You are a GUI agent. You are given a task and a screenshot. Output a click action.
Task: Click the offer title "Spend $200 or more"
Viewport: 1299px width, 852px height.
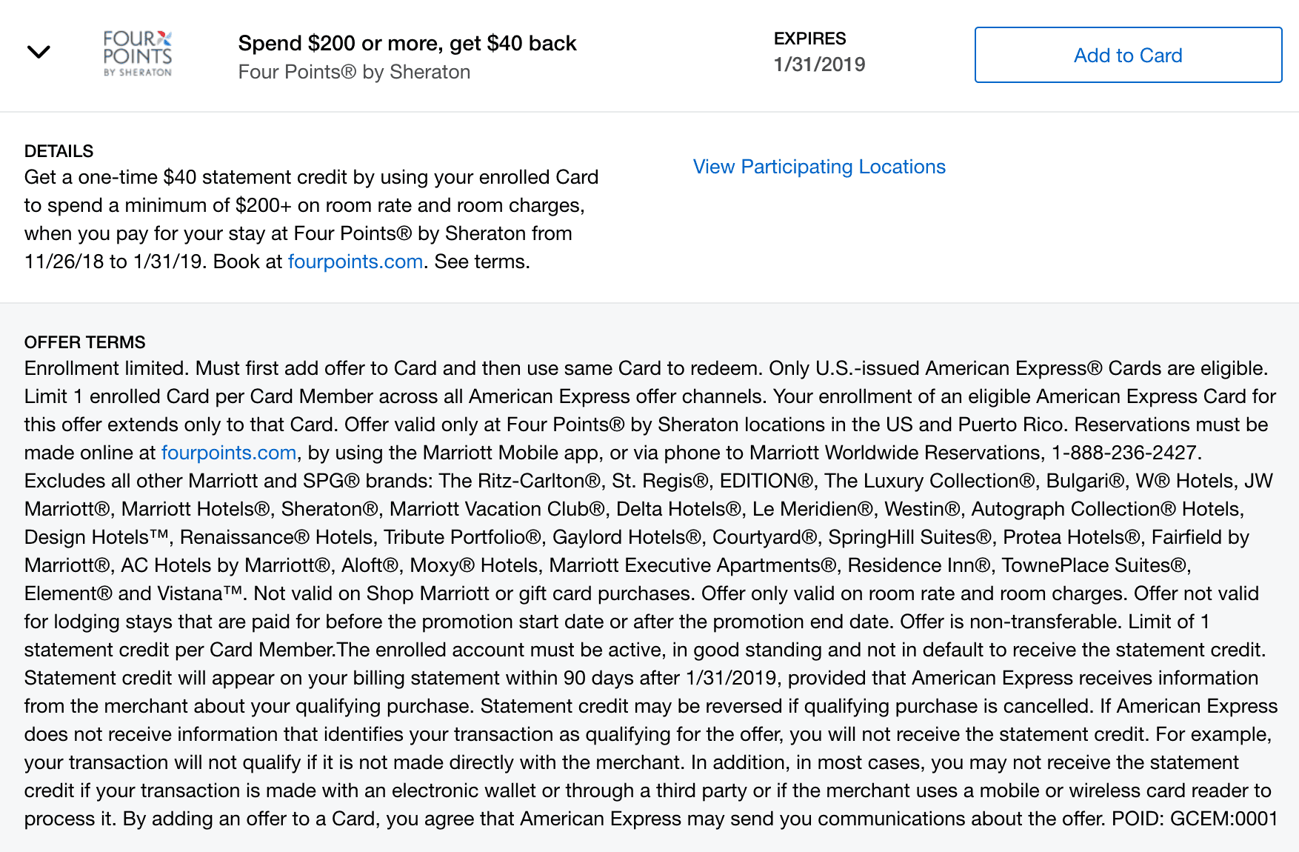tap(407, 43)
